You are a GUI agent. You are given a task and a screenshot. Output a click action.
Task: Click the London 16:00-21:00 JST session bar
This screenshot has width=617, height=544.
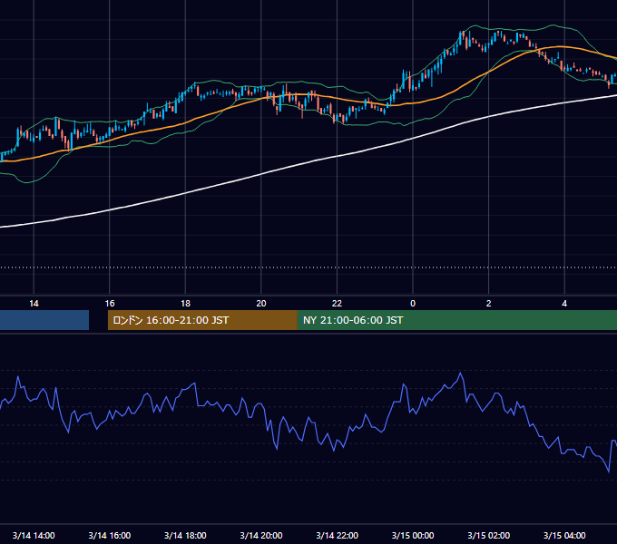coord(202,320)
